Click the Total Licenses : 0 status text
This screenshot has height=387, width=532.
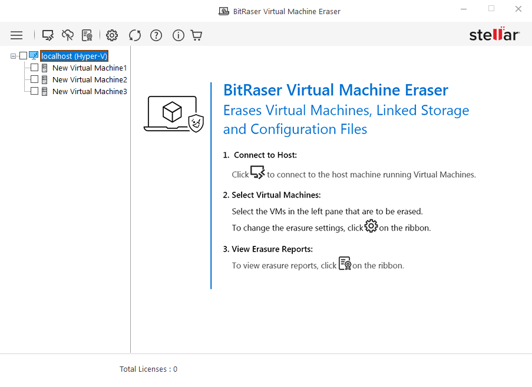pos(148,369)
